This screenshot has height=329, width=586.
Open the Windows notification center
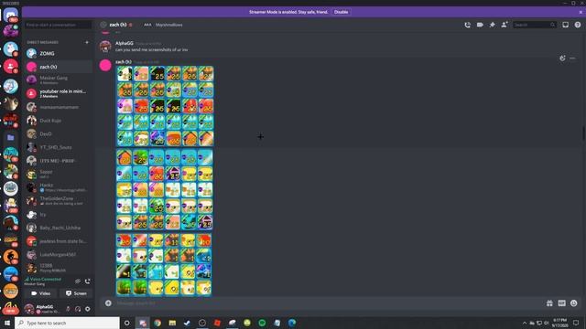(x=576, y=323)
